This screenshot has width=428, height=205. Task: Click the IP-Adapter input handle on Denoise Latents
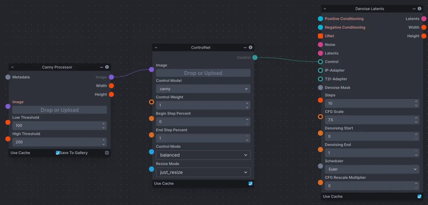click(320, 70)
